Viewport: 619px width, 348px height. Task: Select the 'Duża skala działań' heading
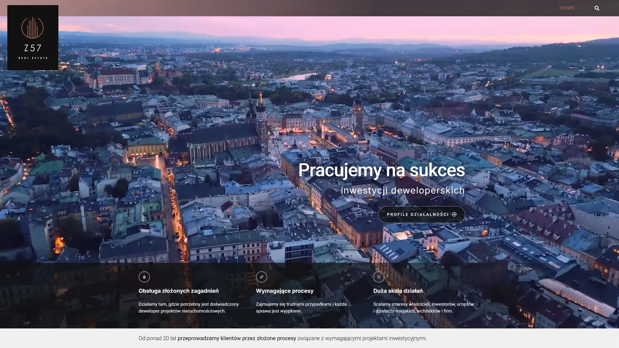[x=398, y=291]
